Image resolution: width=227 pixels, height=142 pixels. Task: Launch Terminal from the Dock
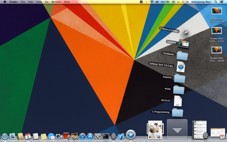(x=106, y=136)
